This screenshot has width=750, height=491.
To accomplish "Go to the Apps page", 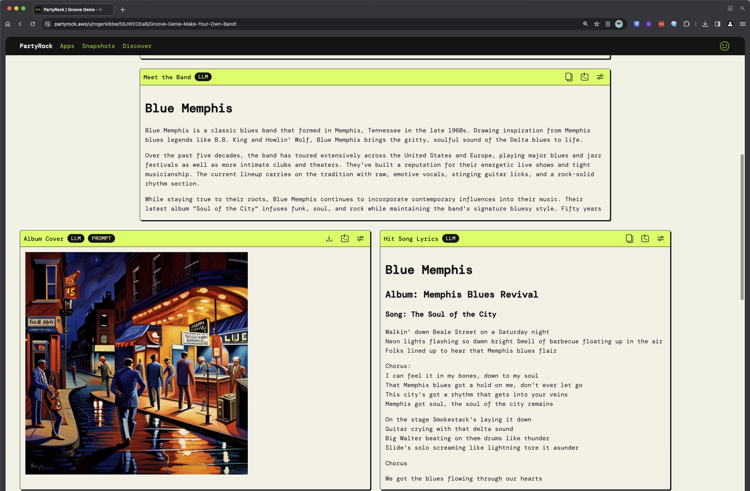I will click(x=67, y=46).
